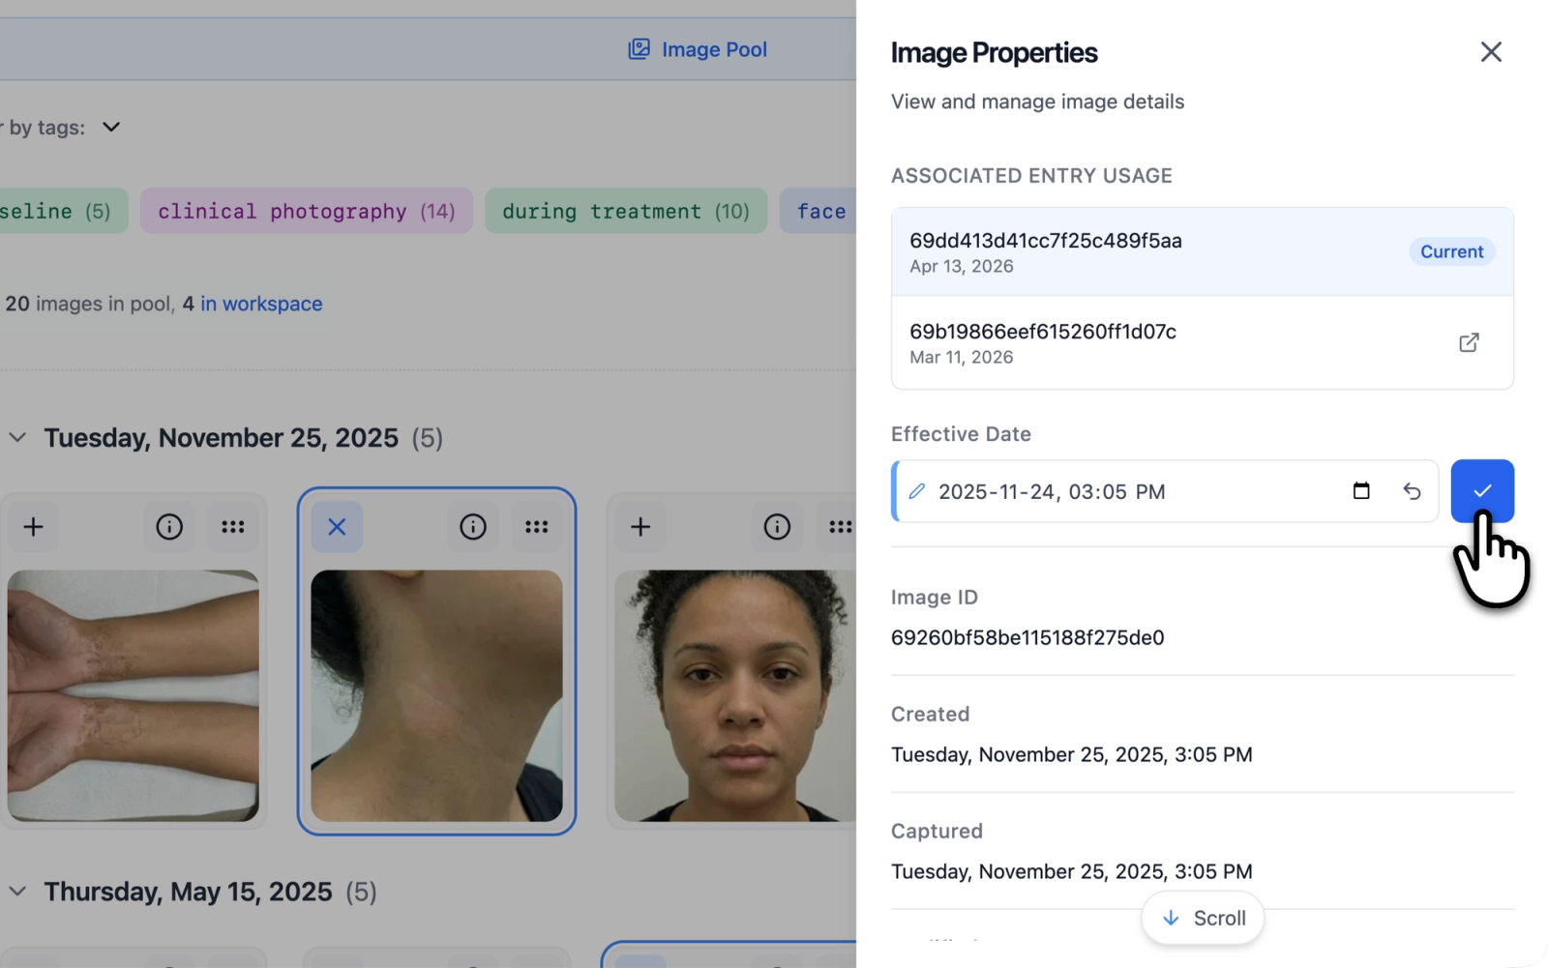Click the Tuesday, November 25, 2025 heading

221,438
